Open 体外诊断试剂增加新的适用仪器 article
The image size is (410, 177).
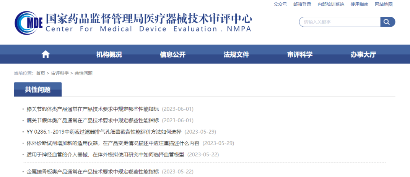(x=113, y=144)
